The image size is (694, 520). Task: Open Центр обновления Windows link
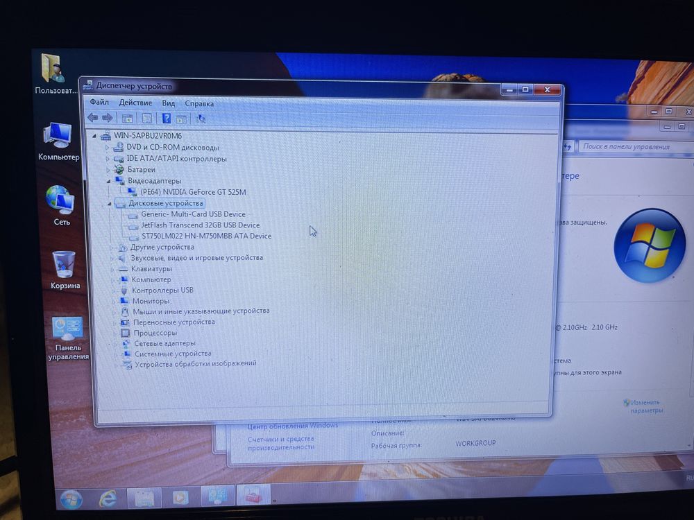pyautogui.click(x=293, y=426)
